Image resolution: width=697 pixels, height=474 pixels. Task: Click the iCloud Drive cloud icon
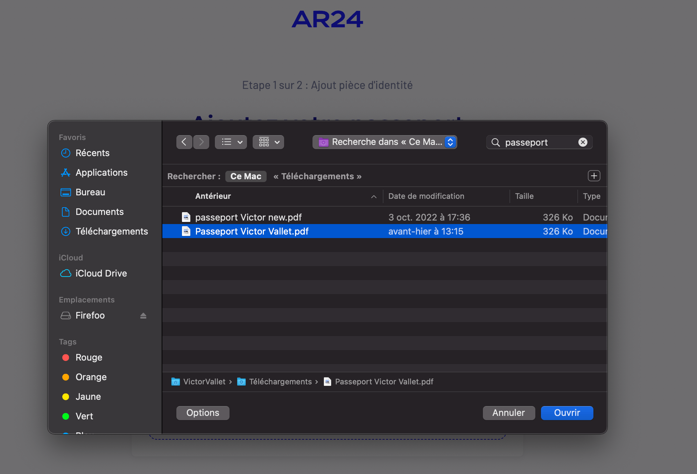[66, 273]
